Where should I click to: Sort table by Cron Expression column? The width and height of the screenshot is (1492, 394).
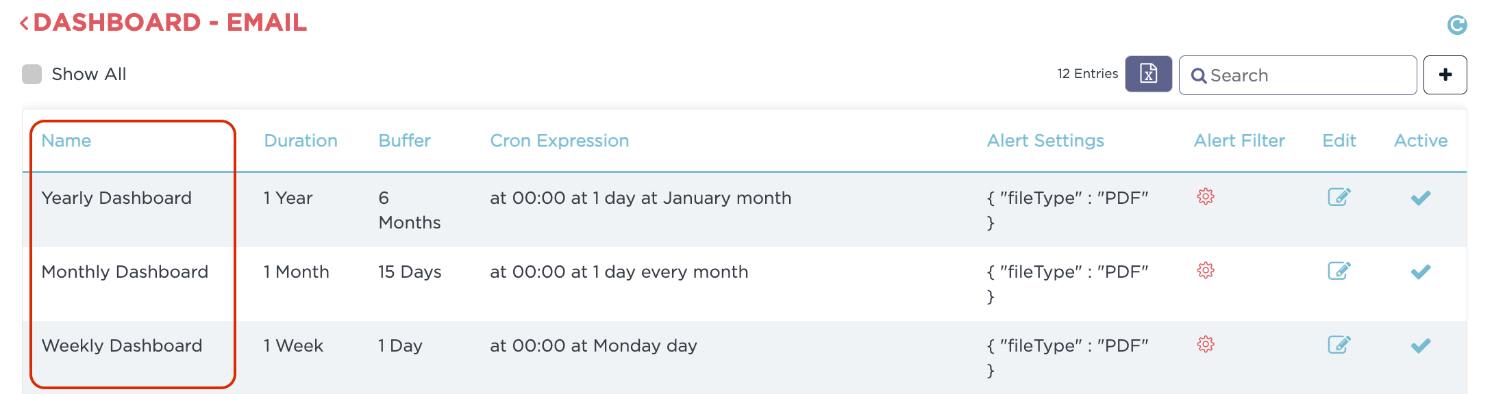coord(559,140)
